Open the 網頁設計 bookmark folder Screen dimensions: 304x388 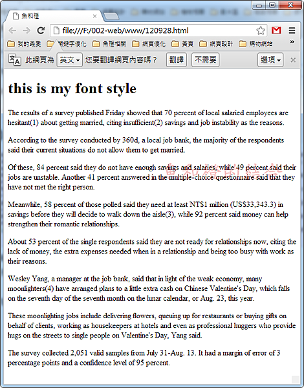216,44
